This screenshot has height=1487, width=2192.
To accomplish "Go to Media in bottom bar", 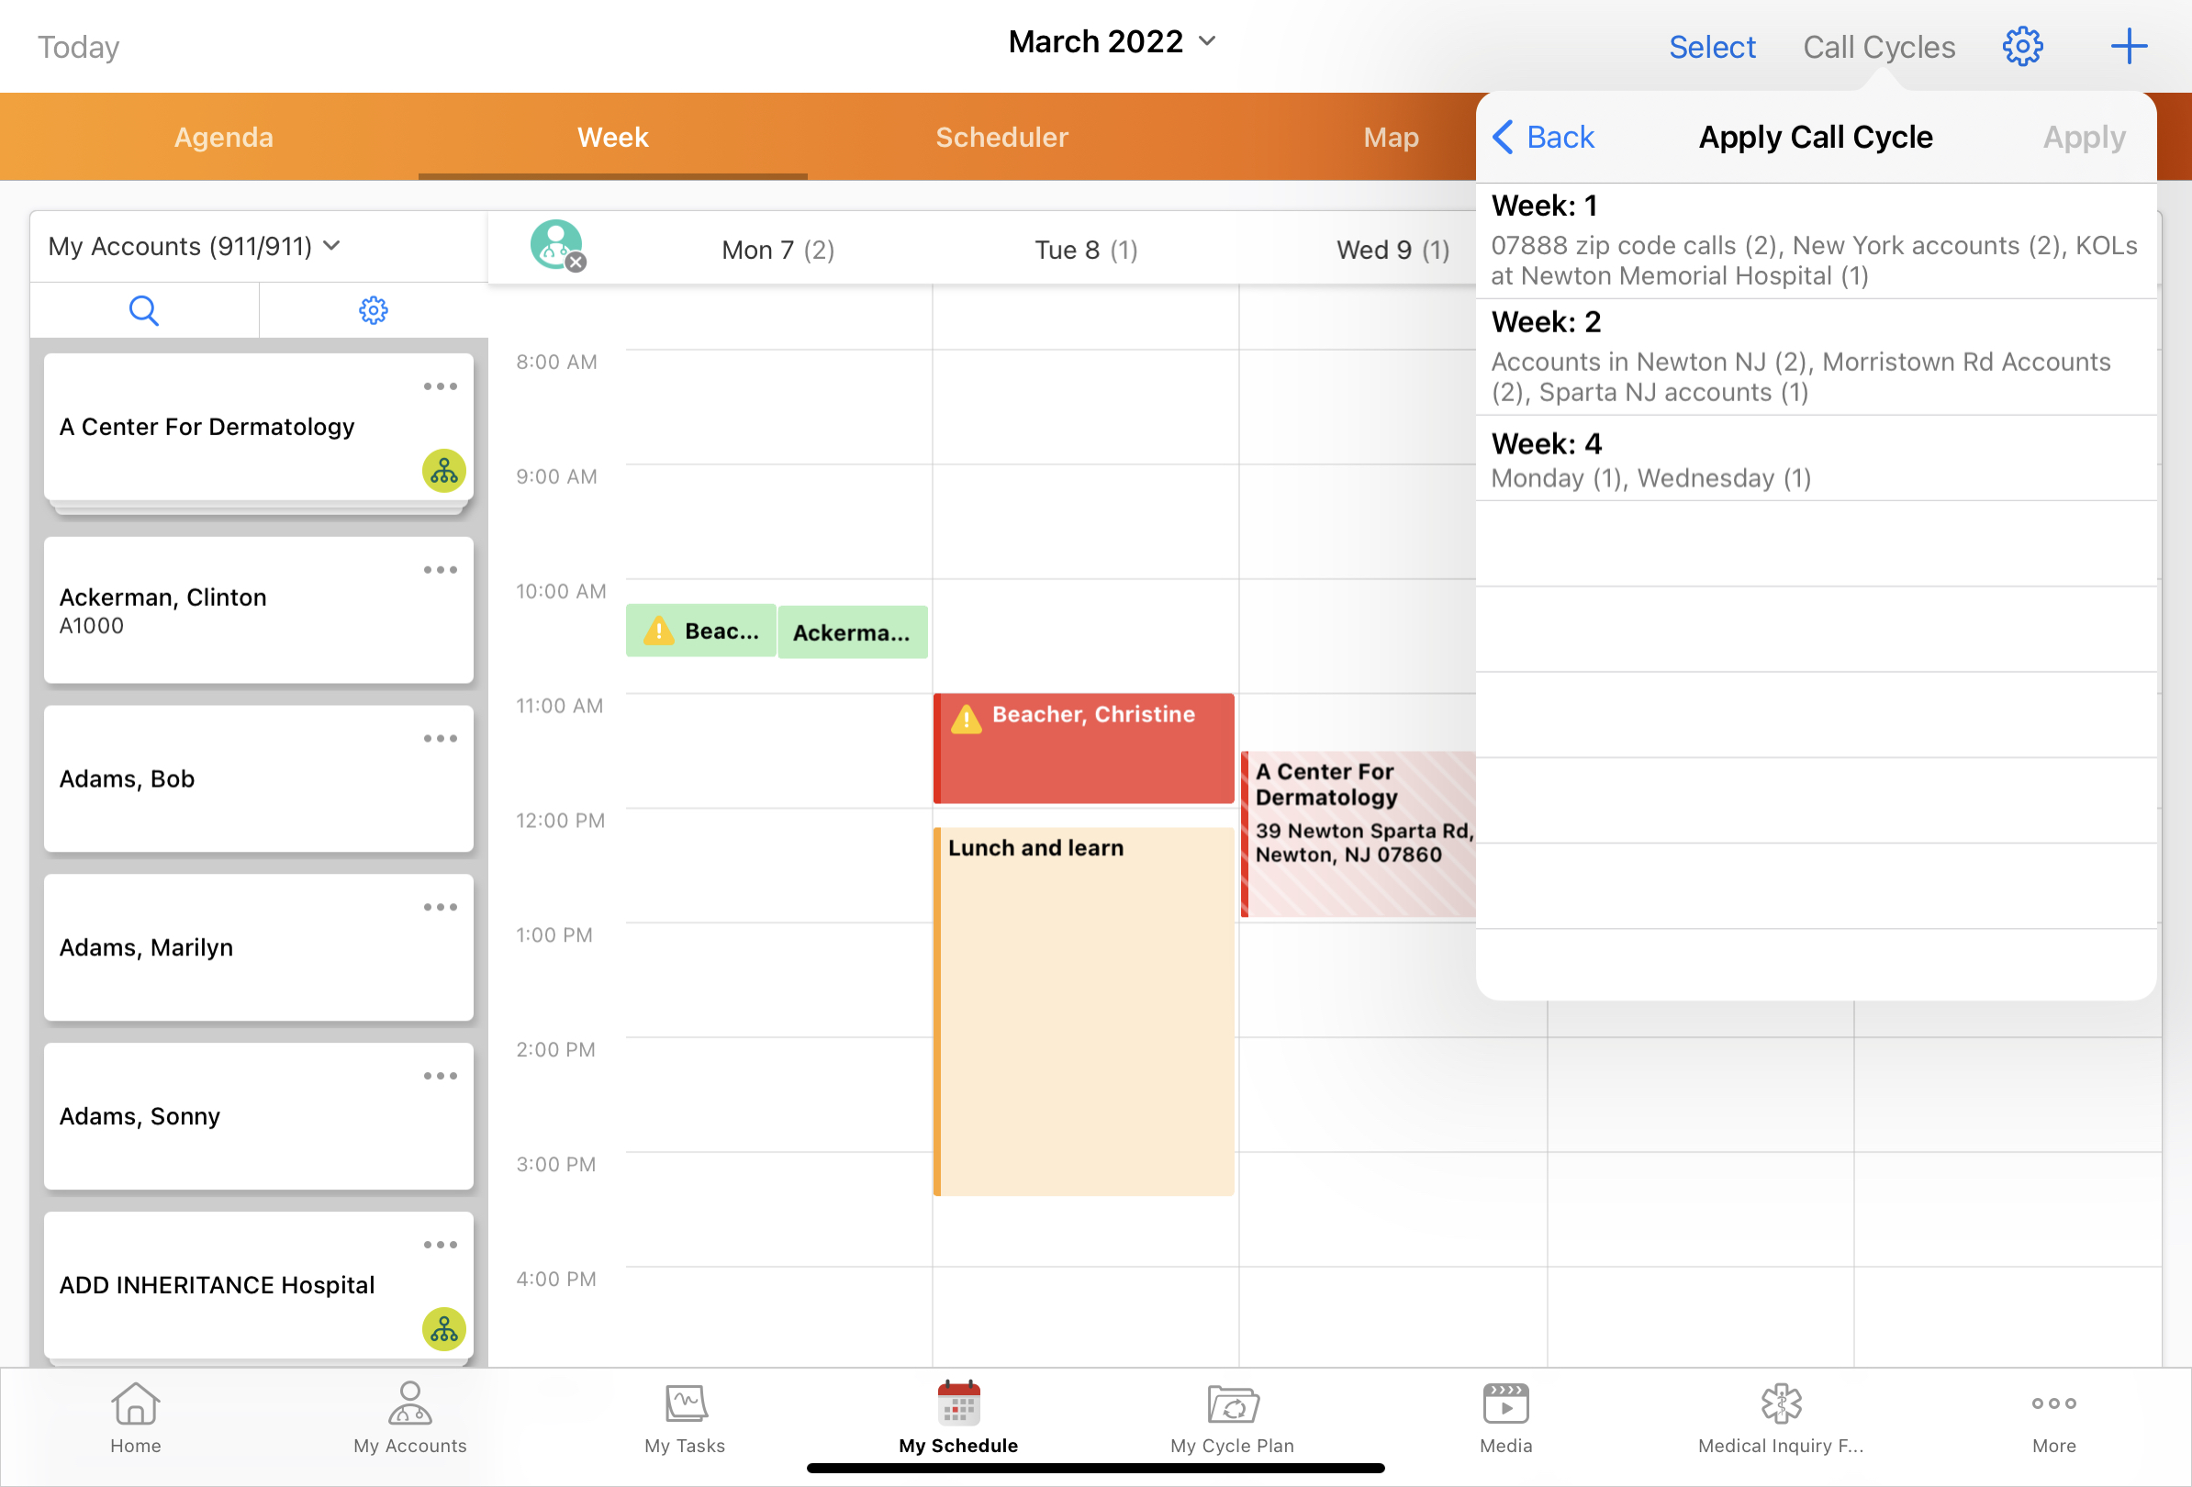I will (1505, 1416).
